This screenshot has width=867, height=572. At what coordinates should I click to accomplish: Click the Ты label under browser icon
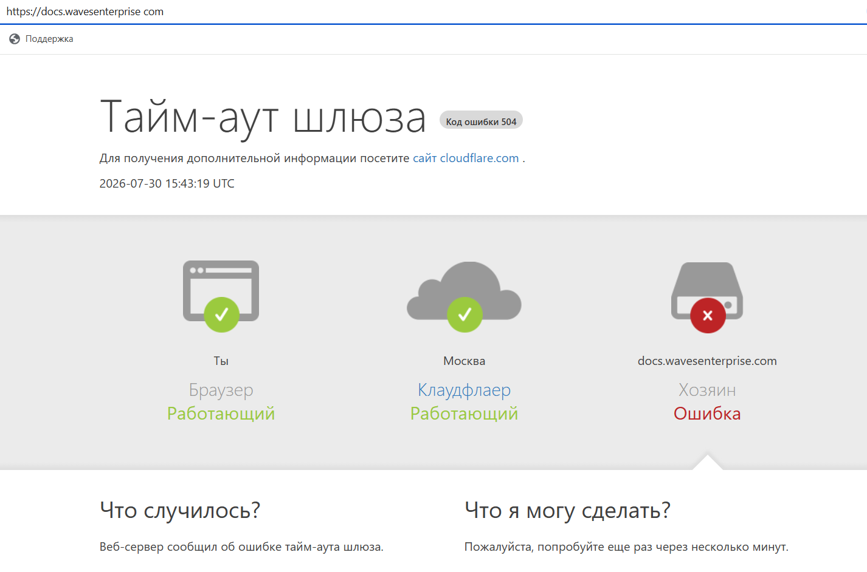click(x=221, y=361)
